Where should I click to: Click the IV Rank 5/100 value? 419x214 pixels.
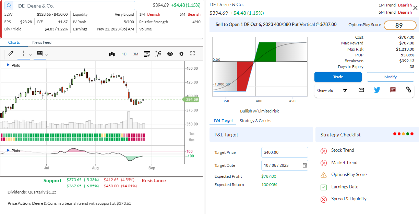(129, 22)
